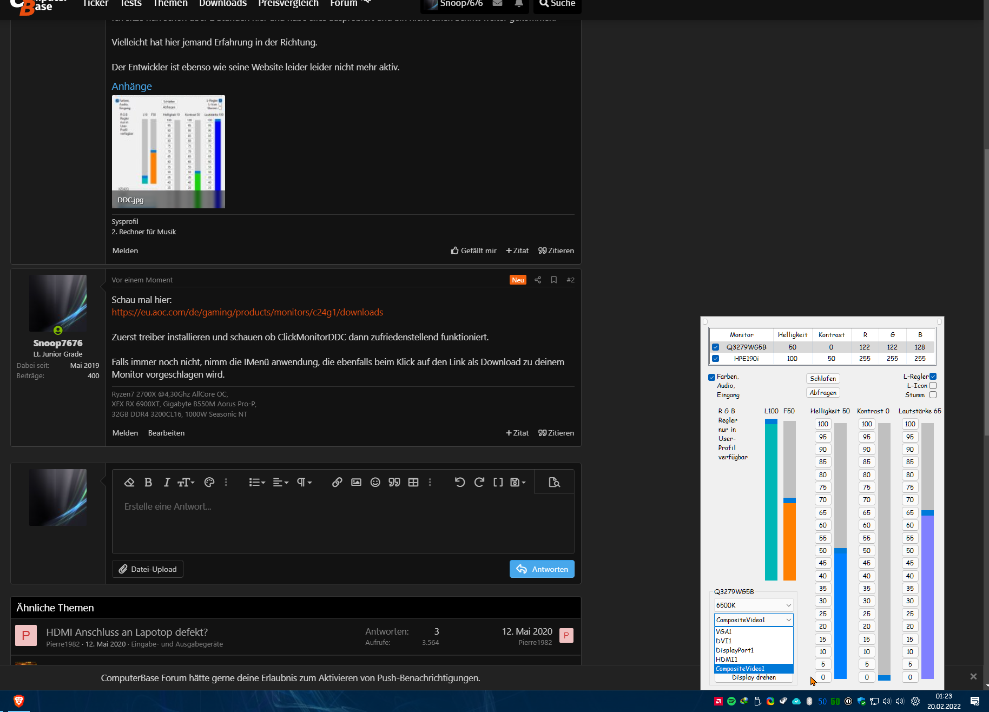Select VGA1 from input list
Viewport: 989px width, 712px height.
click(x=754, y=632)
